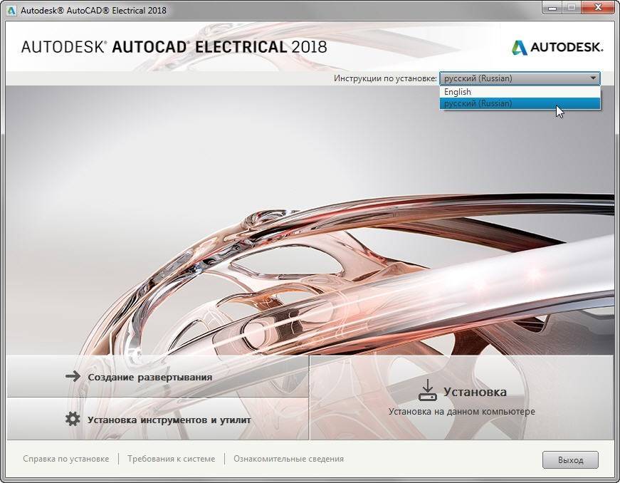Open the Требования к системе link

(x=172, y=459)
